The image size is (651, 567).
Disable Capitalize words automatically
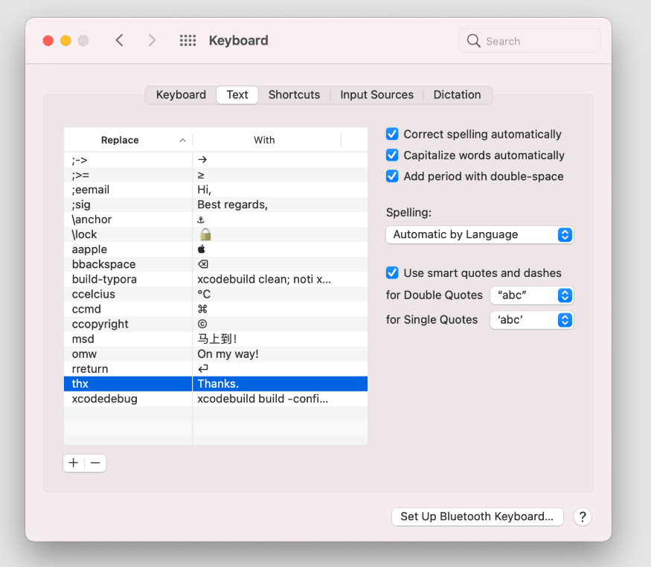(392, 156)
